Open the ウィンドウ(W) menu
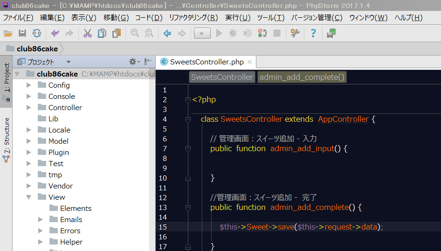The width and height of the screenshot is (441, 251). click(x=368, y=18)
